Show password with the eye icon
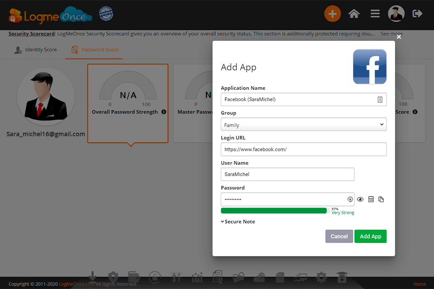The image size is (434, 289). (x=360, y=200)
